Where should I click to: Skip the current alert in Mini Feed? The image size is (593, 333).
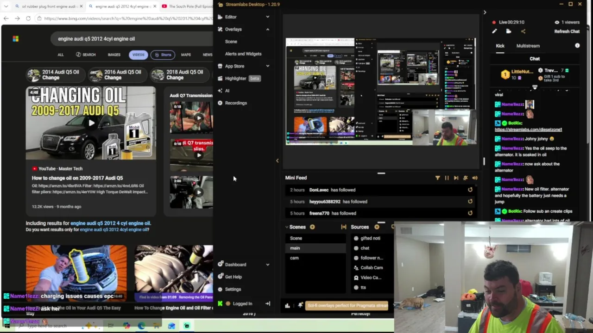tap(456, 178)
